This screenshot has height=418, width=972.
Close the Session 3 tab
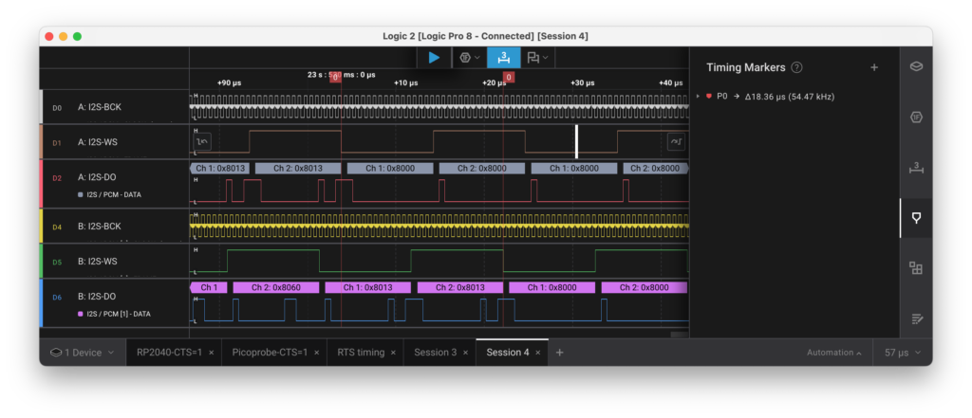pyautogui.click(x=465, y=353)
